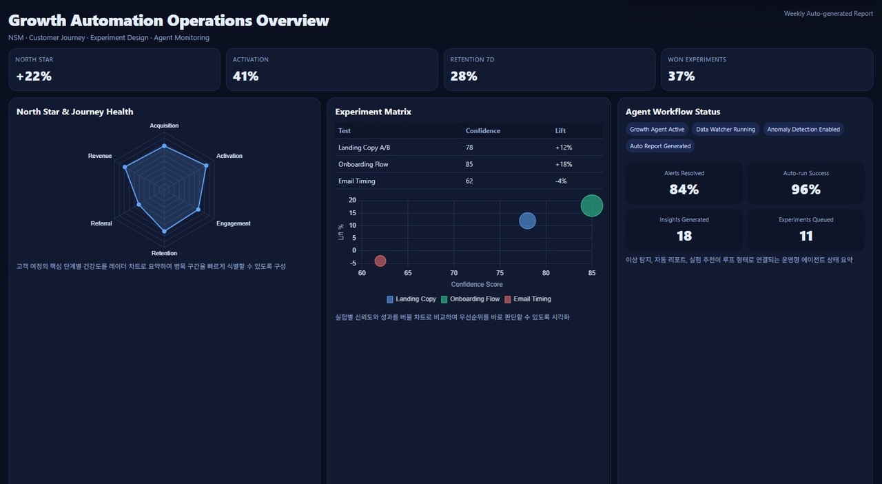This screenshot has height=484, width=882.
Task: Open the North Star KPI card
Action: 114,70
